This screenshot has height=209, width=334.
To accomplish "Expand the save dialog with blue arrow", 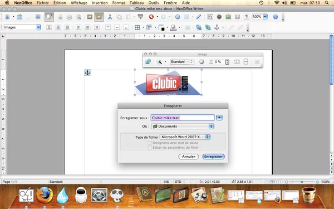I will 219,118.
